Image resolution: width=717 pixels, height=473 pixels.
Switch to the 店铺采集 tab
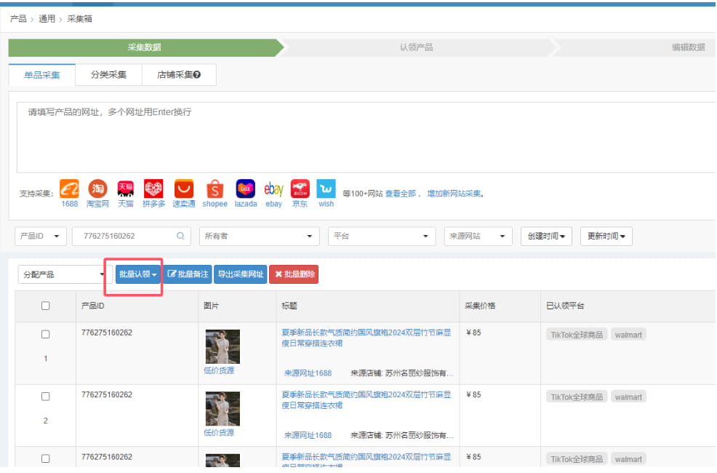click(178, 75)
